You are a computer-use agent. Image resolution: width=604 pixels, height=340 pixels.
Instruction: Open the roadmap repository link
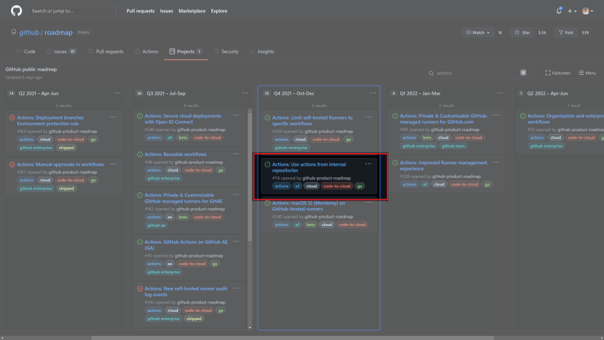coord(58,32)
